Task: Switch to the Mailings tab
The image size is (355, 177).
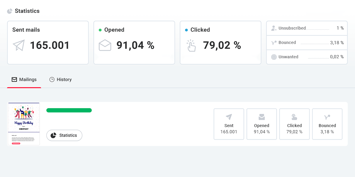Action: [24, 80]
